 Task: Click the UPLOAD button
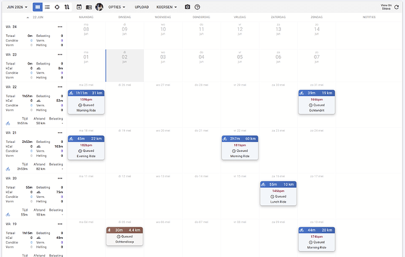pos(141,7)
